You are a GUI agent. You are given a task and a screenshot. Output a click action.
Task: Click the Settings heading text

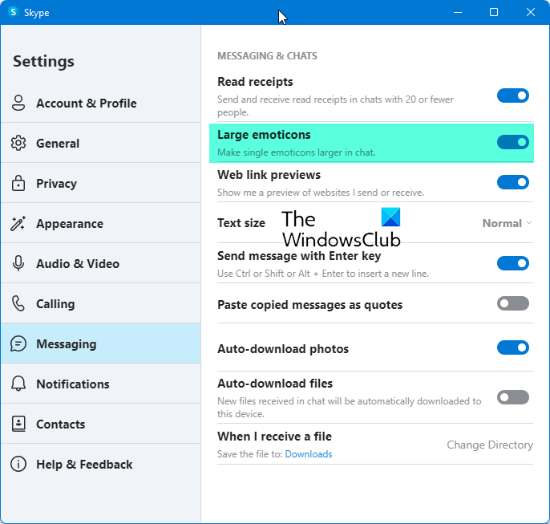(x=43, y=61)
